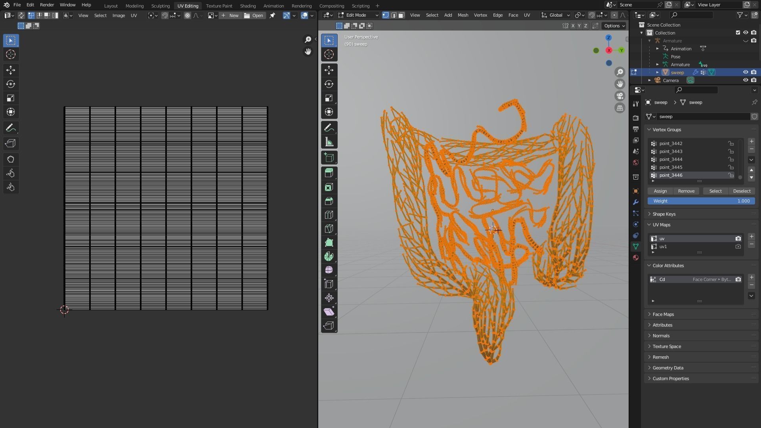
Task: Open the Material properties tab
Action: click(x=636, y=258)
